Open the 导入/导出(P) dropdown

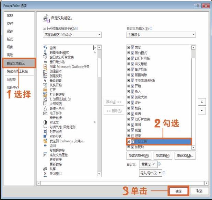point(151,173)
